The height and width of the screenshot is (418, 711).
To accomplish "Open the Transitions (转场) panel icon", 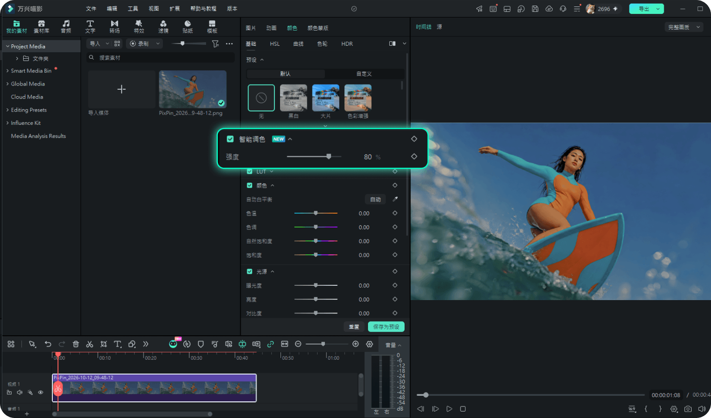I will (x=114, y=26).
